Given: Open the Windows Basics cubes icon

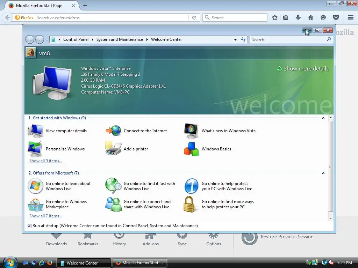Looking at the screenshot, I should [x=191, y=149].
